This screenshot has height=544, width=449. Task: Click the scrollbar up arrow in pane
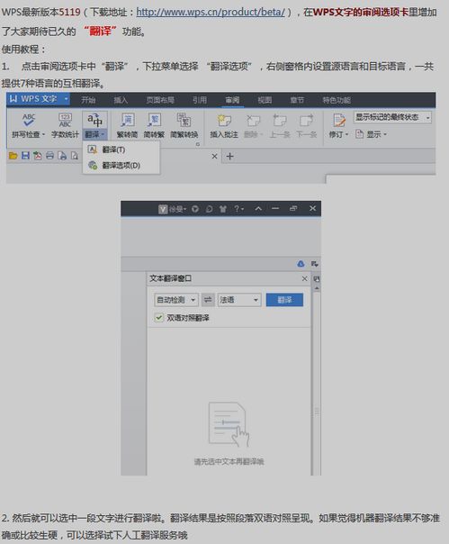coord(316,288)
